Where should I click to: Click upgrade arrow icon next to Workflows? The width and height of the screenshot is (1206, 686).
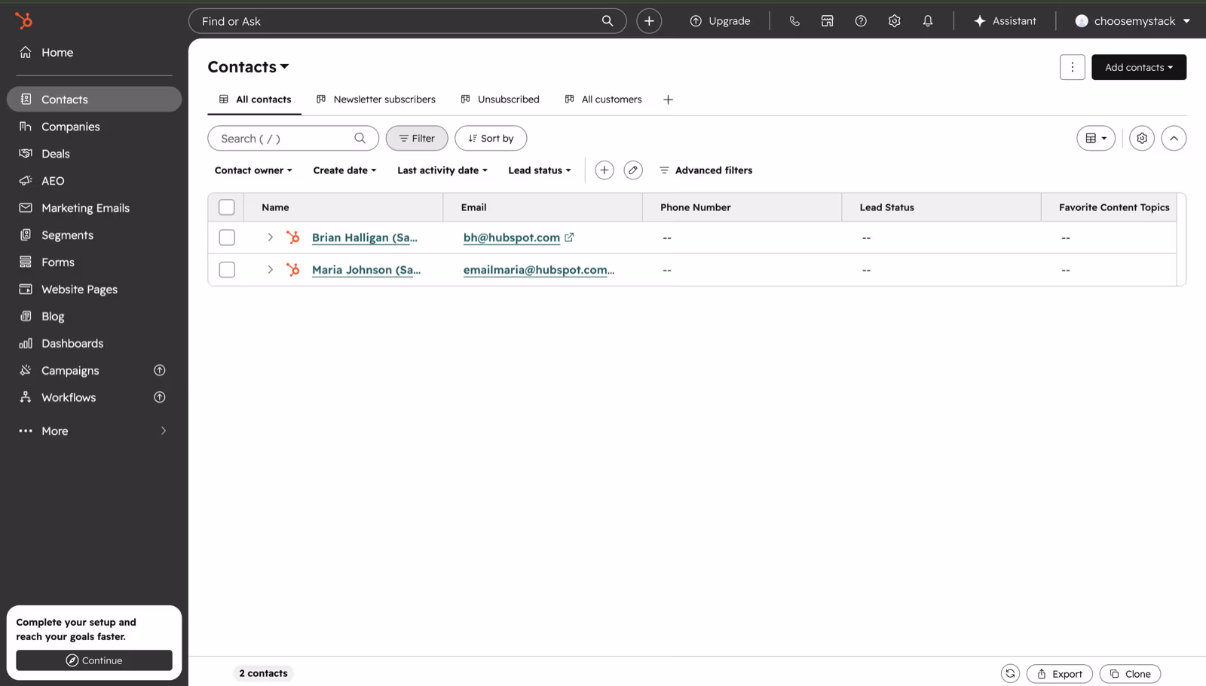click(x=160, y=397)
